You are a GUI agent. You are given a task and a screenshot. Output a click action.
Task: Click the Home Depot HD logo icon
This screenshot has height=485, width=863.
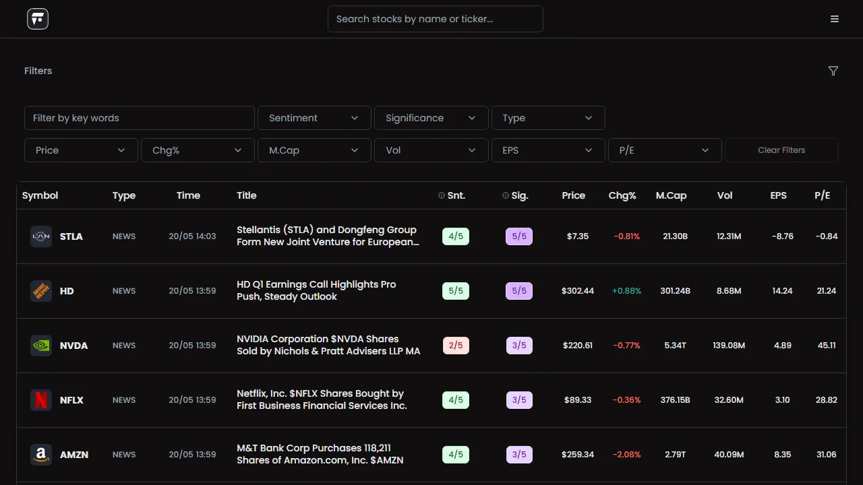(x=41, y=291)
